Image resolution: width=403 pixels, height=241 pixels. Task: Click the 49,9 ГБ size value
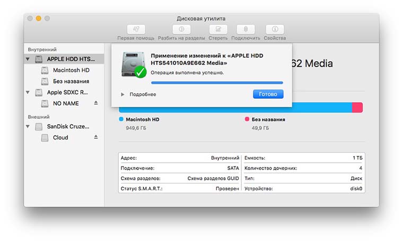tap(260, 128)
